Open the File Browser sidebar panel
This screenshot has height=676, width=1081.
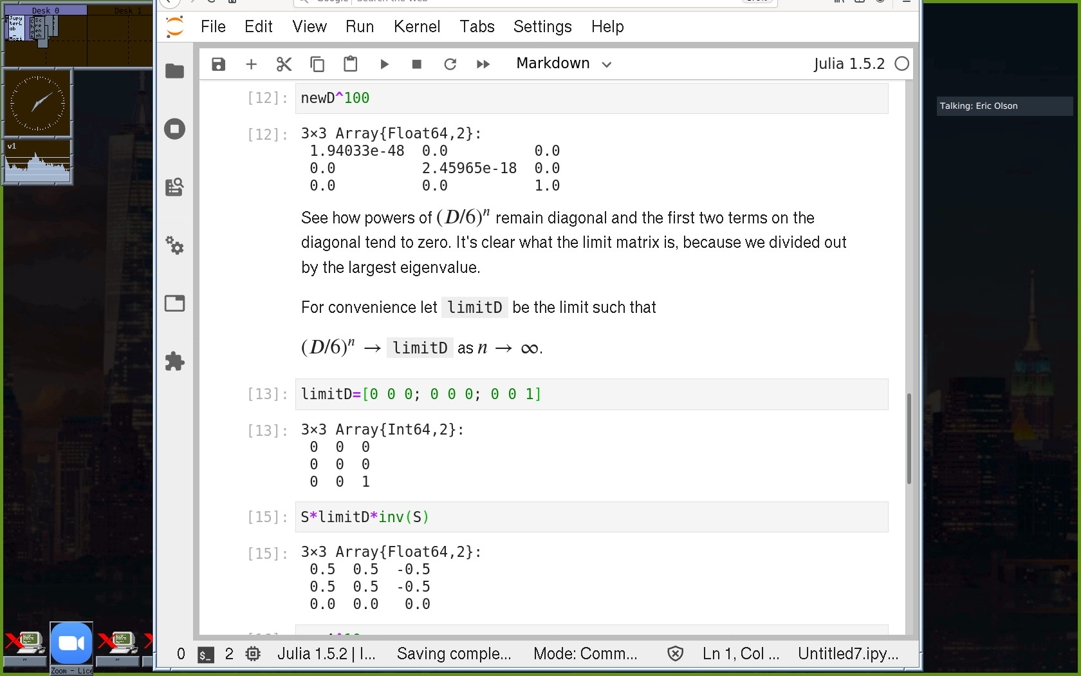pyautogui.click(x=174, y=71)
